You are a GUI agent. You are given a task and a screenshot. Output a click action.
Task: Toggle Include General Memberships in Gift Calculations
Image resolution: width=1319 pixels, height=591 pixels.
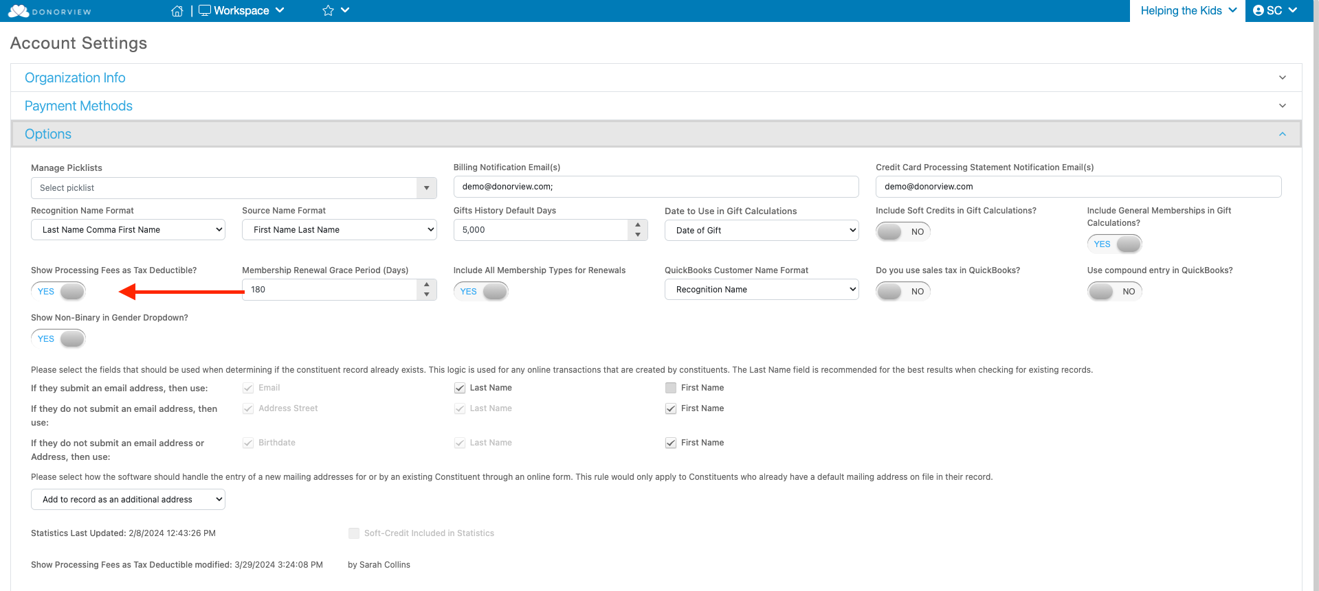pyautogui.click(x=1114, y=244)
